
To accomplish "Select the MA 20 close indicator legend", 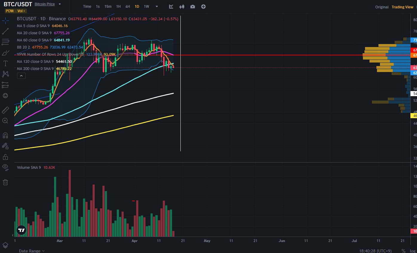I will click(x=43, y=33).
